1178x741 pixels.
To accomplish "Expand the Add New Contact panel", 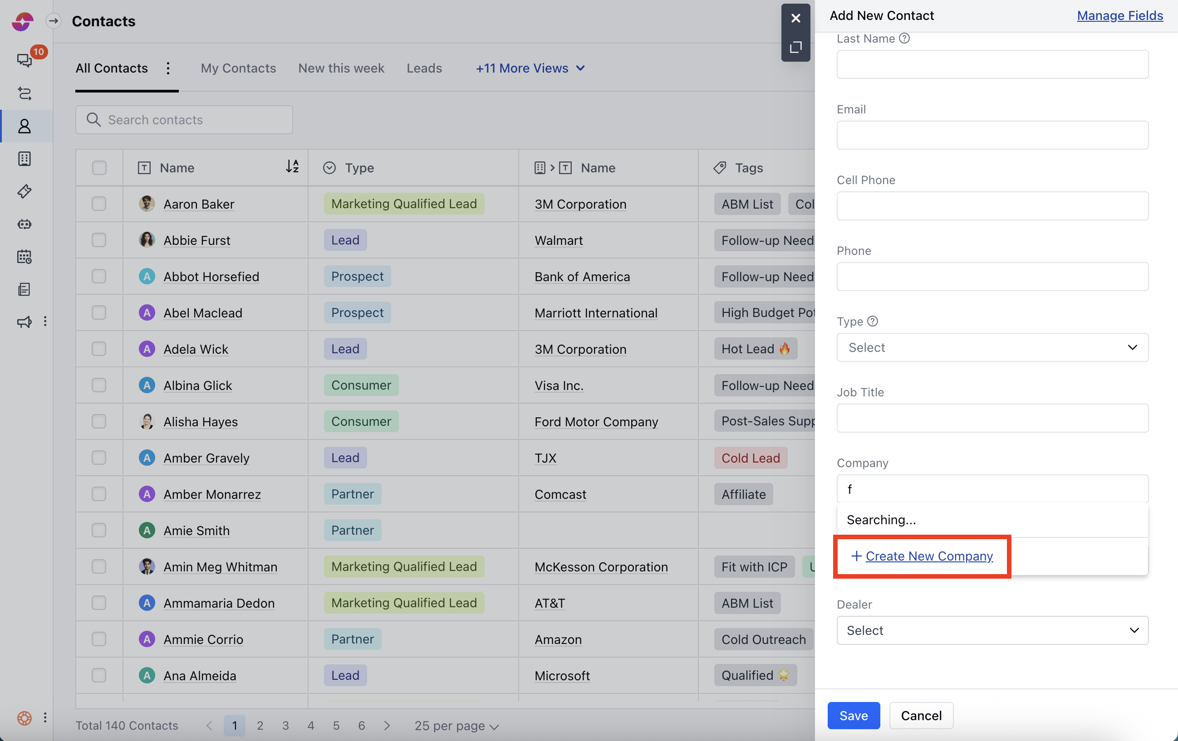I will pyautogui.click(x=795, y=48).
